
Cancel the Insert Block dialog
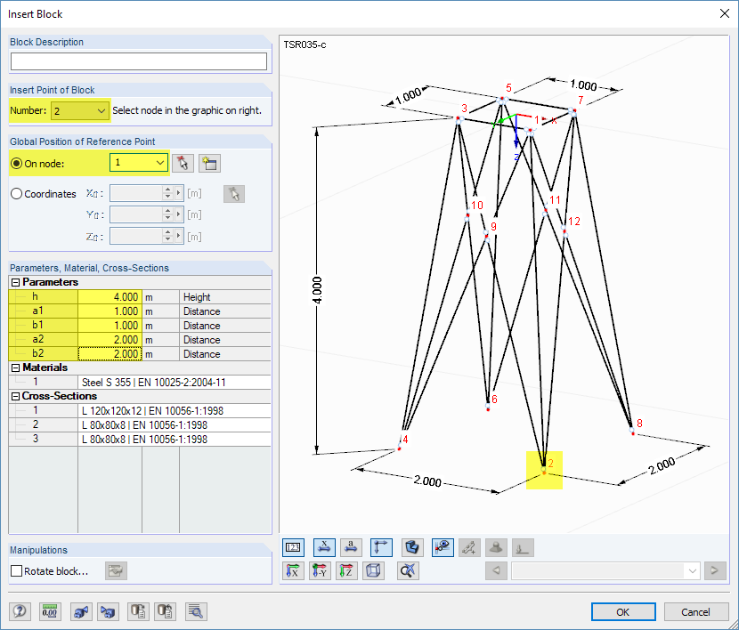[x=696, y=611]
